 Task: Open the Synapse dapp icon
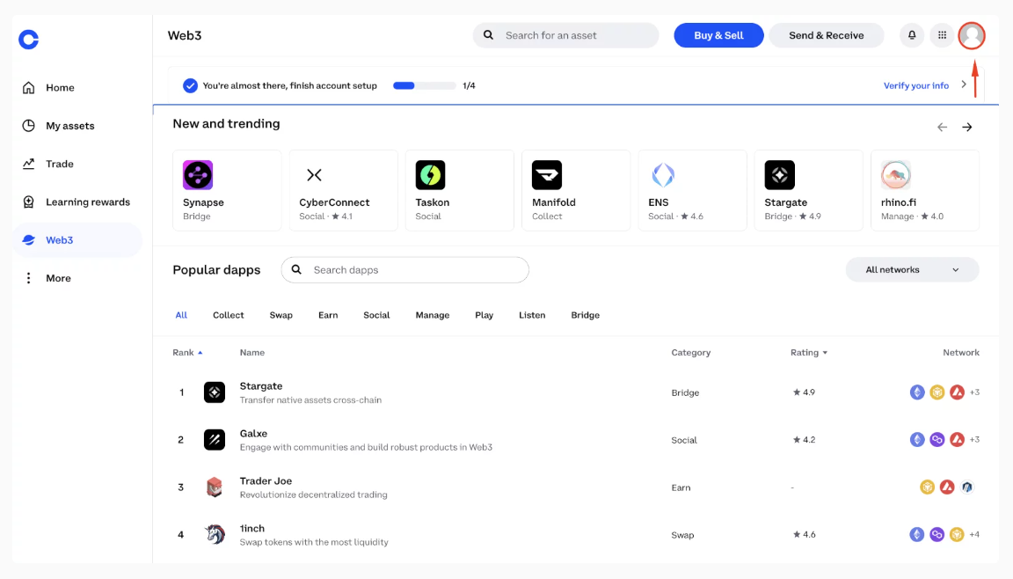198,174
